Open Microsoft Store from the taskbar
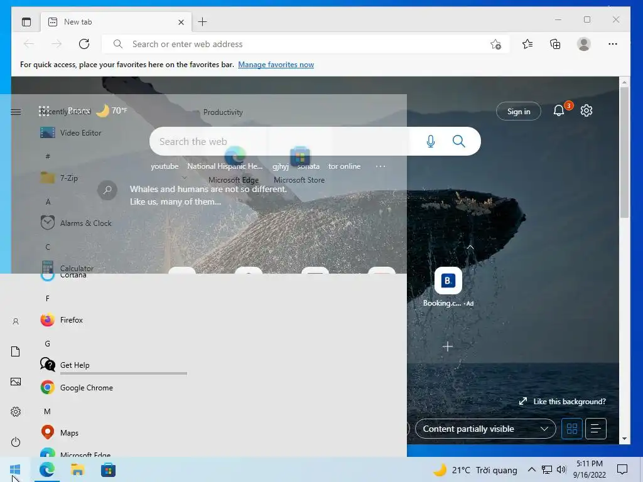The image size is (643, 482). click(x=108, y=469)
